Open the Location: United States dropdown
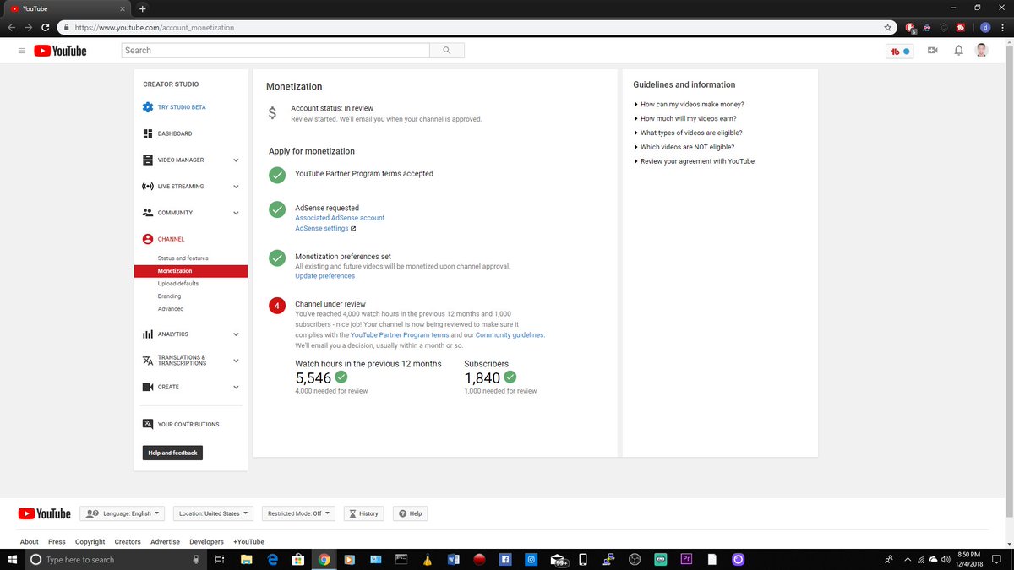Viewport: 1014px width, 570px height. pyautogui.click(x=213, y=513)
